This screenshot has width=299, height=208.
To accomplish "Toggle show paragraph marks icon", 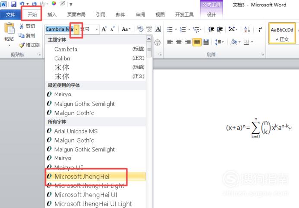I will 260,29.
